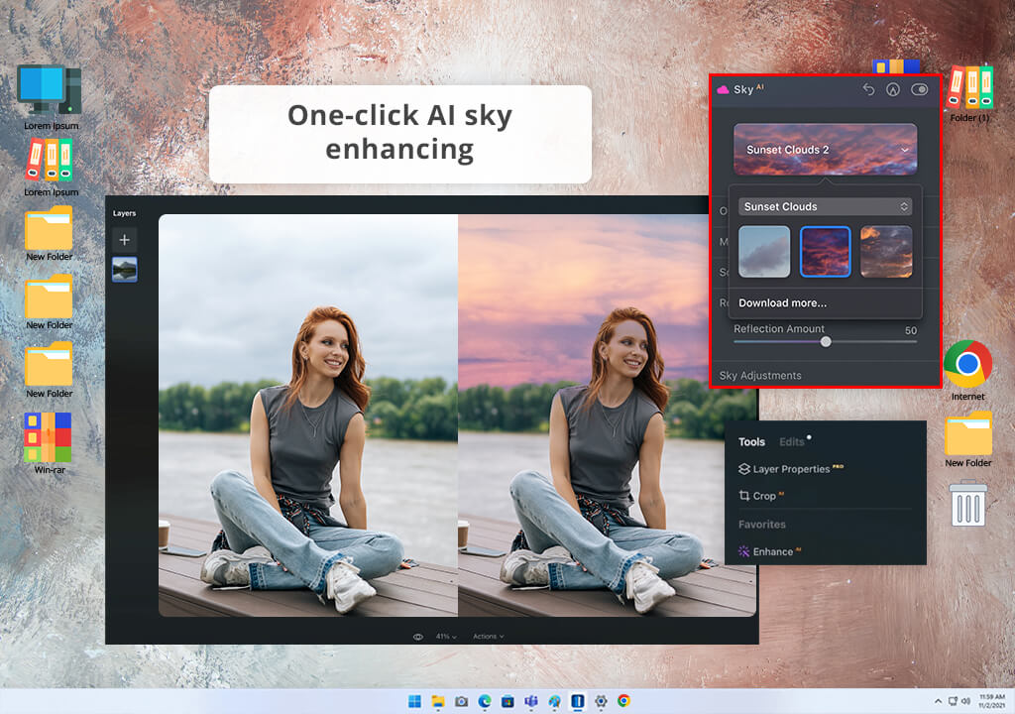Adjust the Reflection Amount slider handle
The image size is (1015, 714).
point(826,342)
